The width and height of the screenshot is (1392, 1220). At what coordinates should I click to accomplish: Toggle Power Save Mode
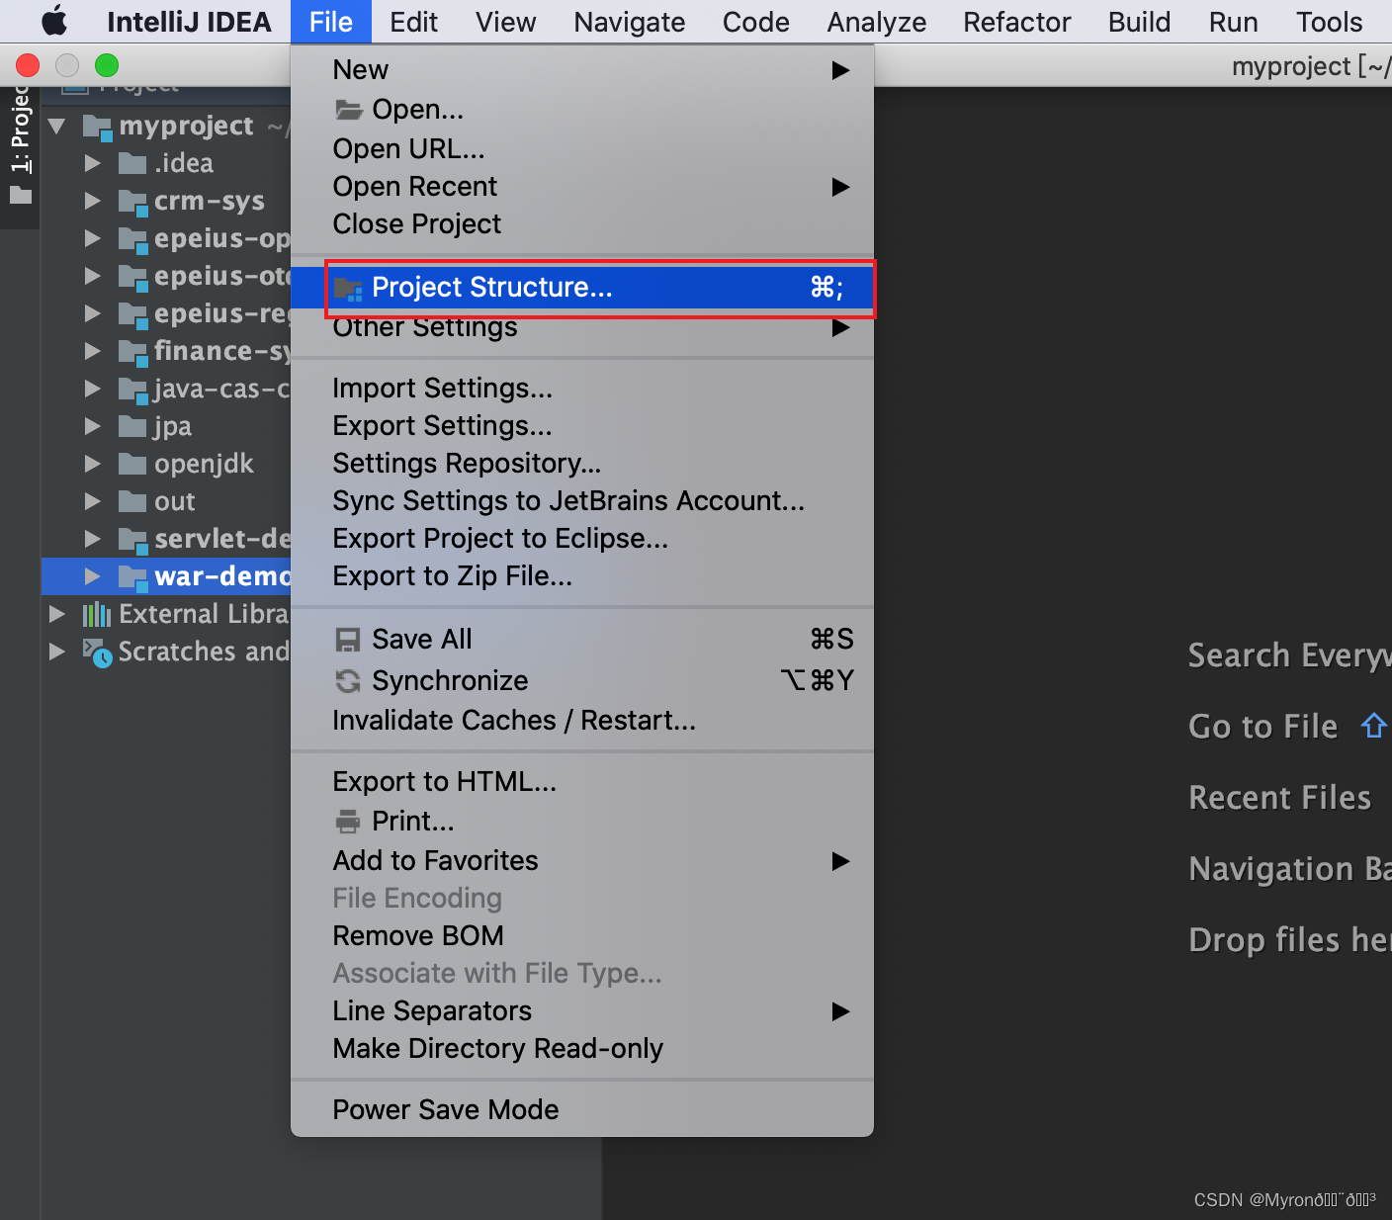click(582, 1110)
